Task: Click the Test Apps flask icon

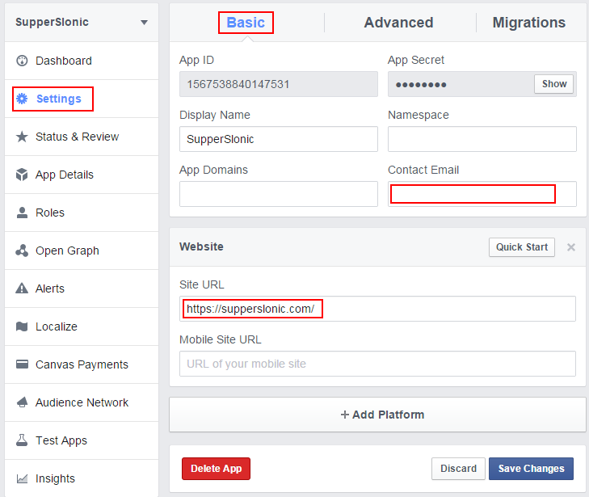Action: point(22,440)
